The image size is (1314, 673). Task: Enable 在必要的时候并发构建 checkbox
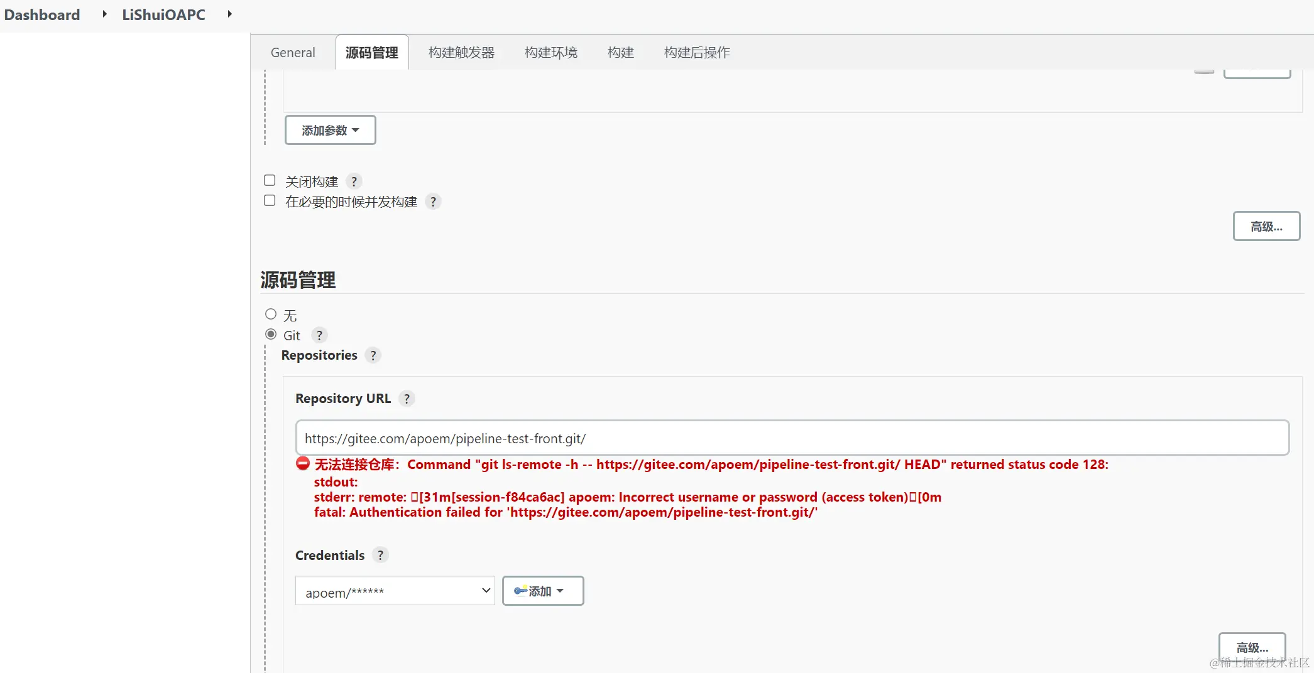(270, 201)
